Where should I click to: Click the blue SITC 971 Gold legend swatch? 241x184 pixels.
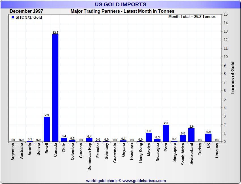(13, 17)
